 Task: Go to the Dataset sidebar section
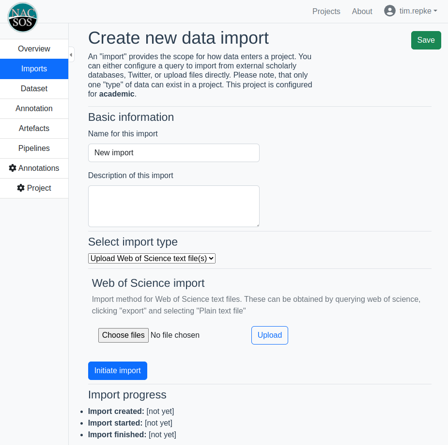34,88
